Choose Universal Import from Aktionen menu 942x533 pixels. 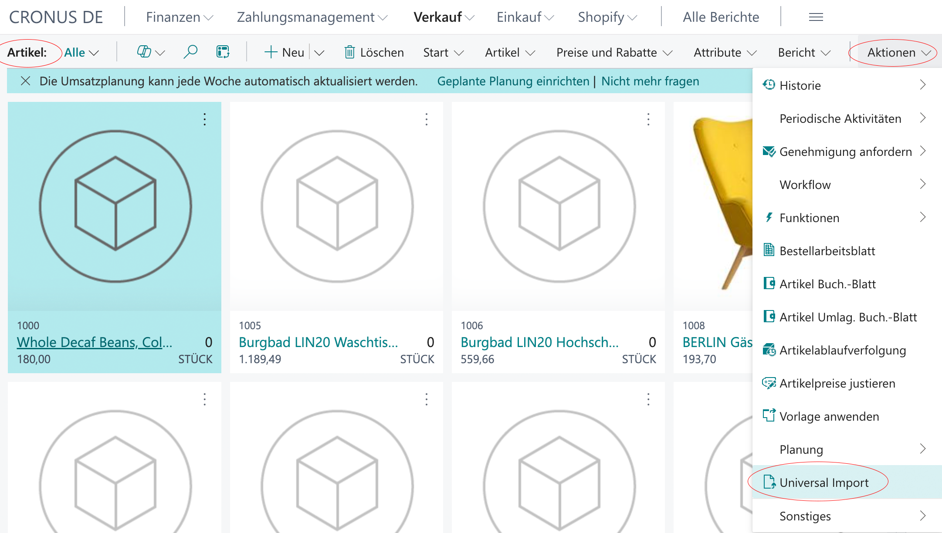[x=847, y=482]
